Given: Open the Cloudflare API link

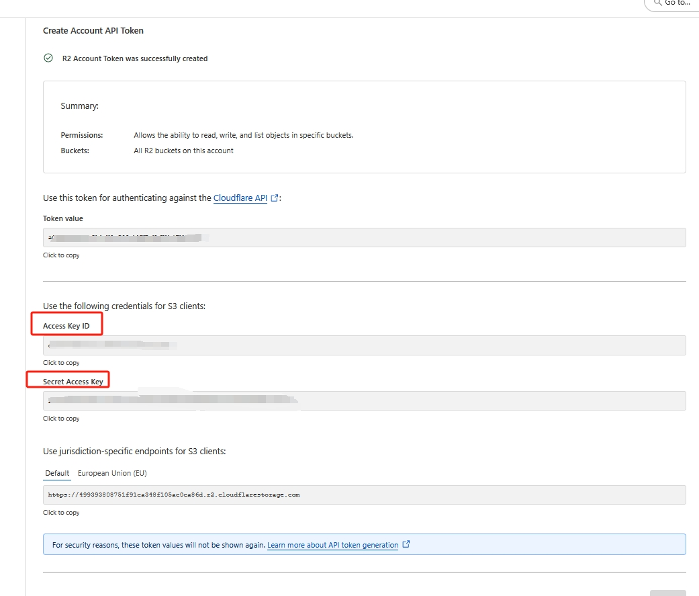Looking at the screenshot, I should [x=240, y=198].
